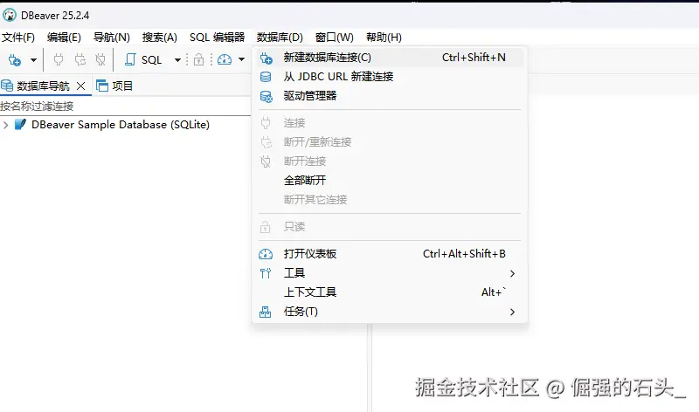Close the 数据库(D) menu by clicking its title
Screen dimensions: 699x412
[280, 37]
